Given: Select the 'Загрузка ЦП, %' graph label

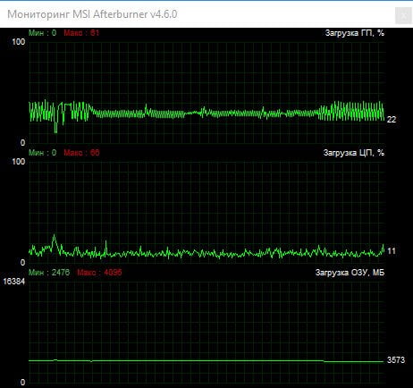Looking at the screenshot, I should (354, 153).
